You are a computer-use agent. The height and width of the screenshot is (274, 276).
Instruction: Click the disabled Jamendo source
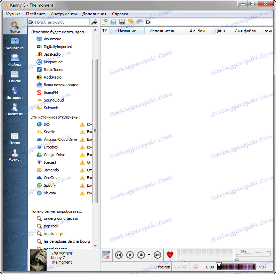(x=48, y=170)
